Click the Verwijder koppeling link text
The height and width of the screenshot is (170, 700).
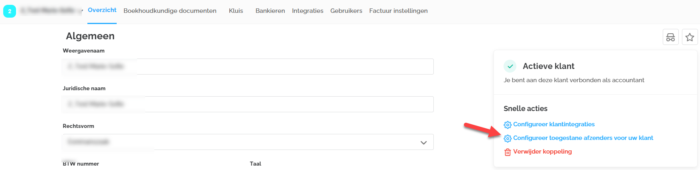point(542,152)
